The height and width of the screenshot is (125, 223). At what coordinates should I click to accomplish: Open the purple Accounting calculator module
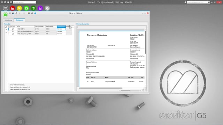click(40, 8)
